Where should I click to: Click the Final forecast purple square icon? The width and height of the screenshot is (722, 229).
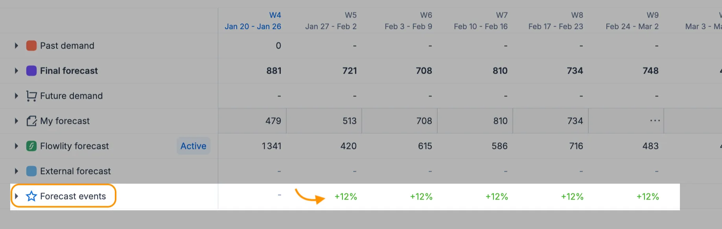tap(31, 71)
